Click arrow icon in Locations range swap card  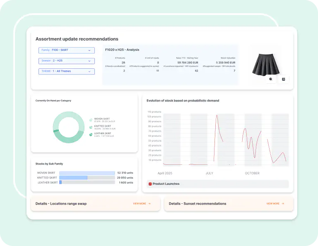pos(149,204)
